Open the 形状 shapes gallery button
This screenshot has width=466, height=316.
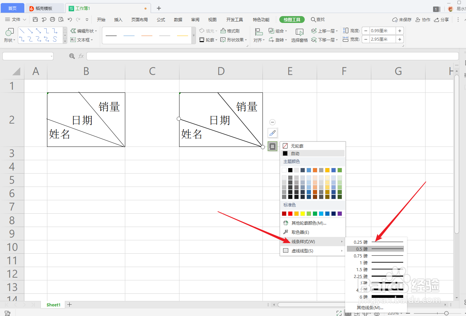coord(10,35)
